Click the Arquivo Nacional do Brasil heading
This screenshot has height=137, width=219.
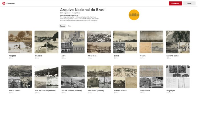[83, 10]
